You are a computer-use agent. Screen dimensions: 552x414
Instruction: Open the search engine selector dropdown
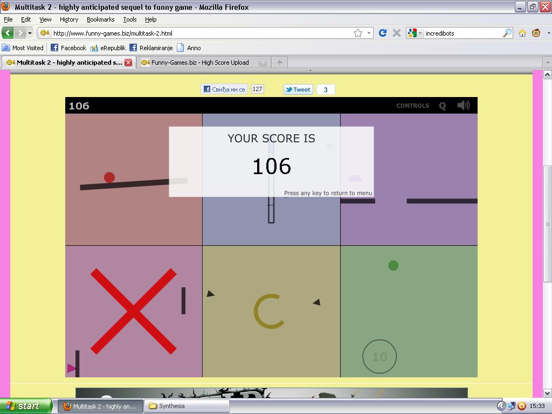coord(415,33)
